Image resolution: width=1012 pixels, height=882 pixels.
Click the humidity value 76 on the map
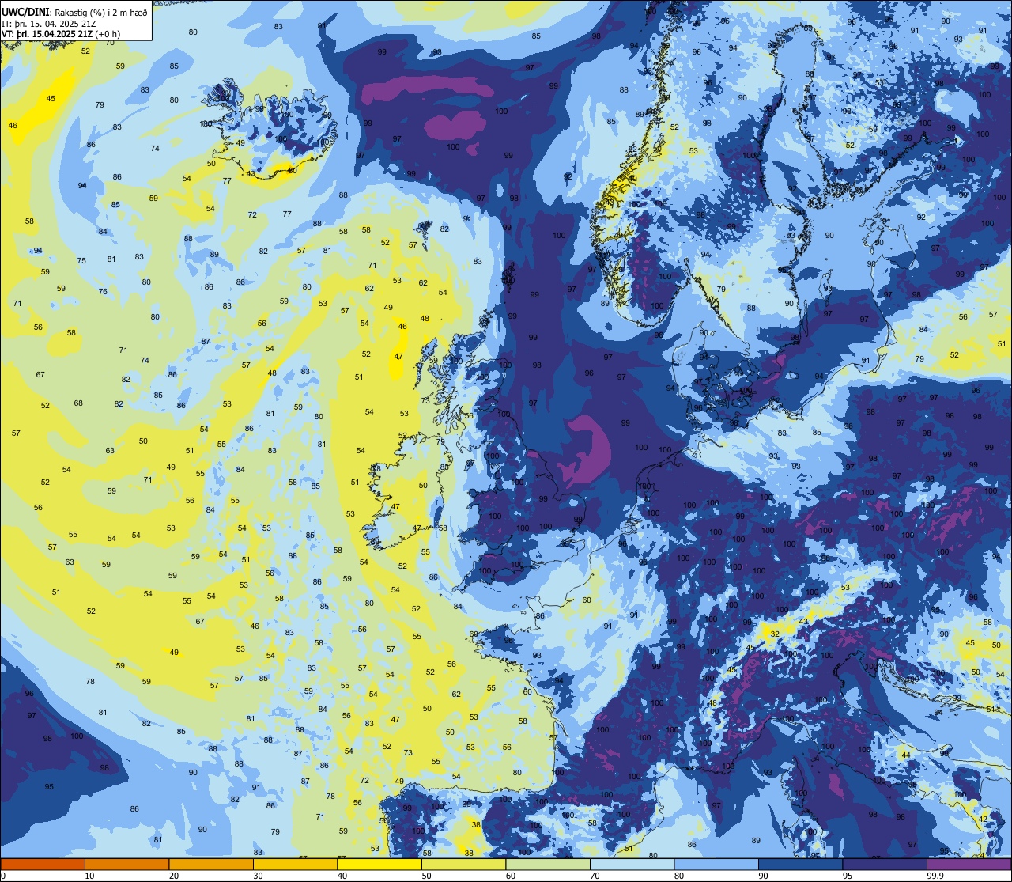pos(103,292)
